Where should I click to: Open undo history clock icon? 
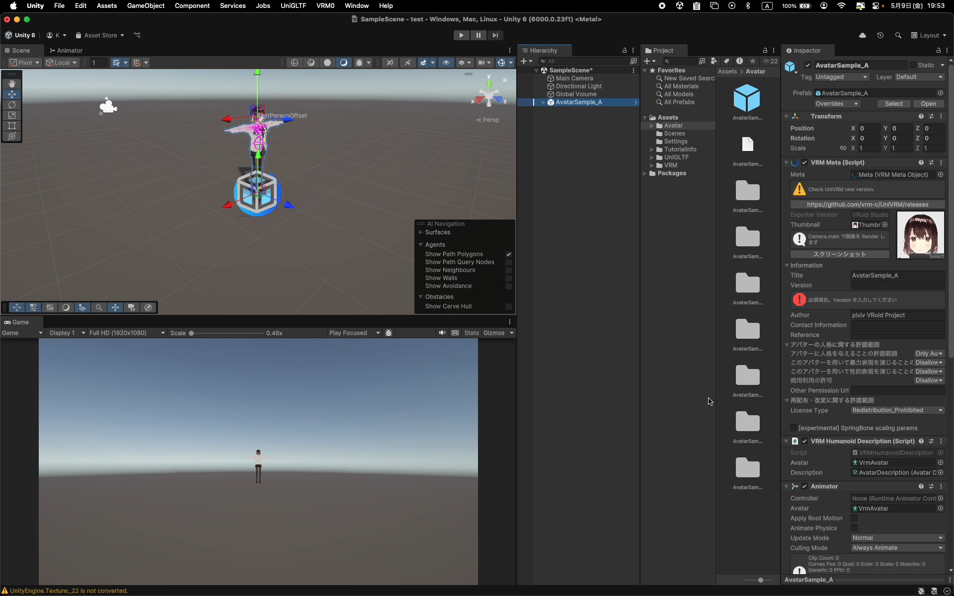[880, 35]
